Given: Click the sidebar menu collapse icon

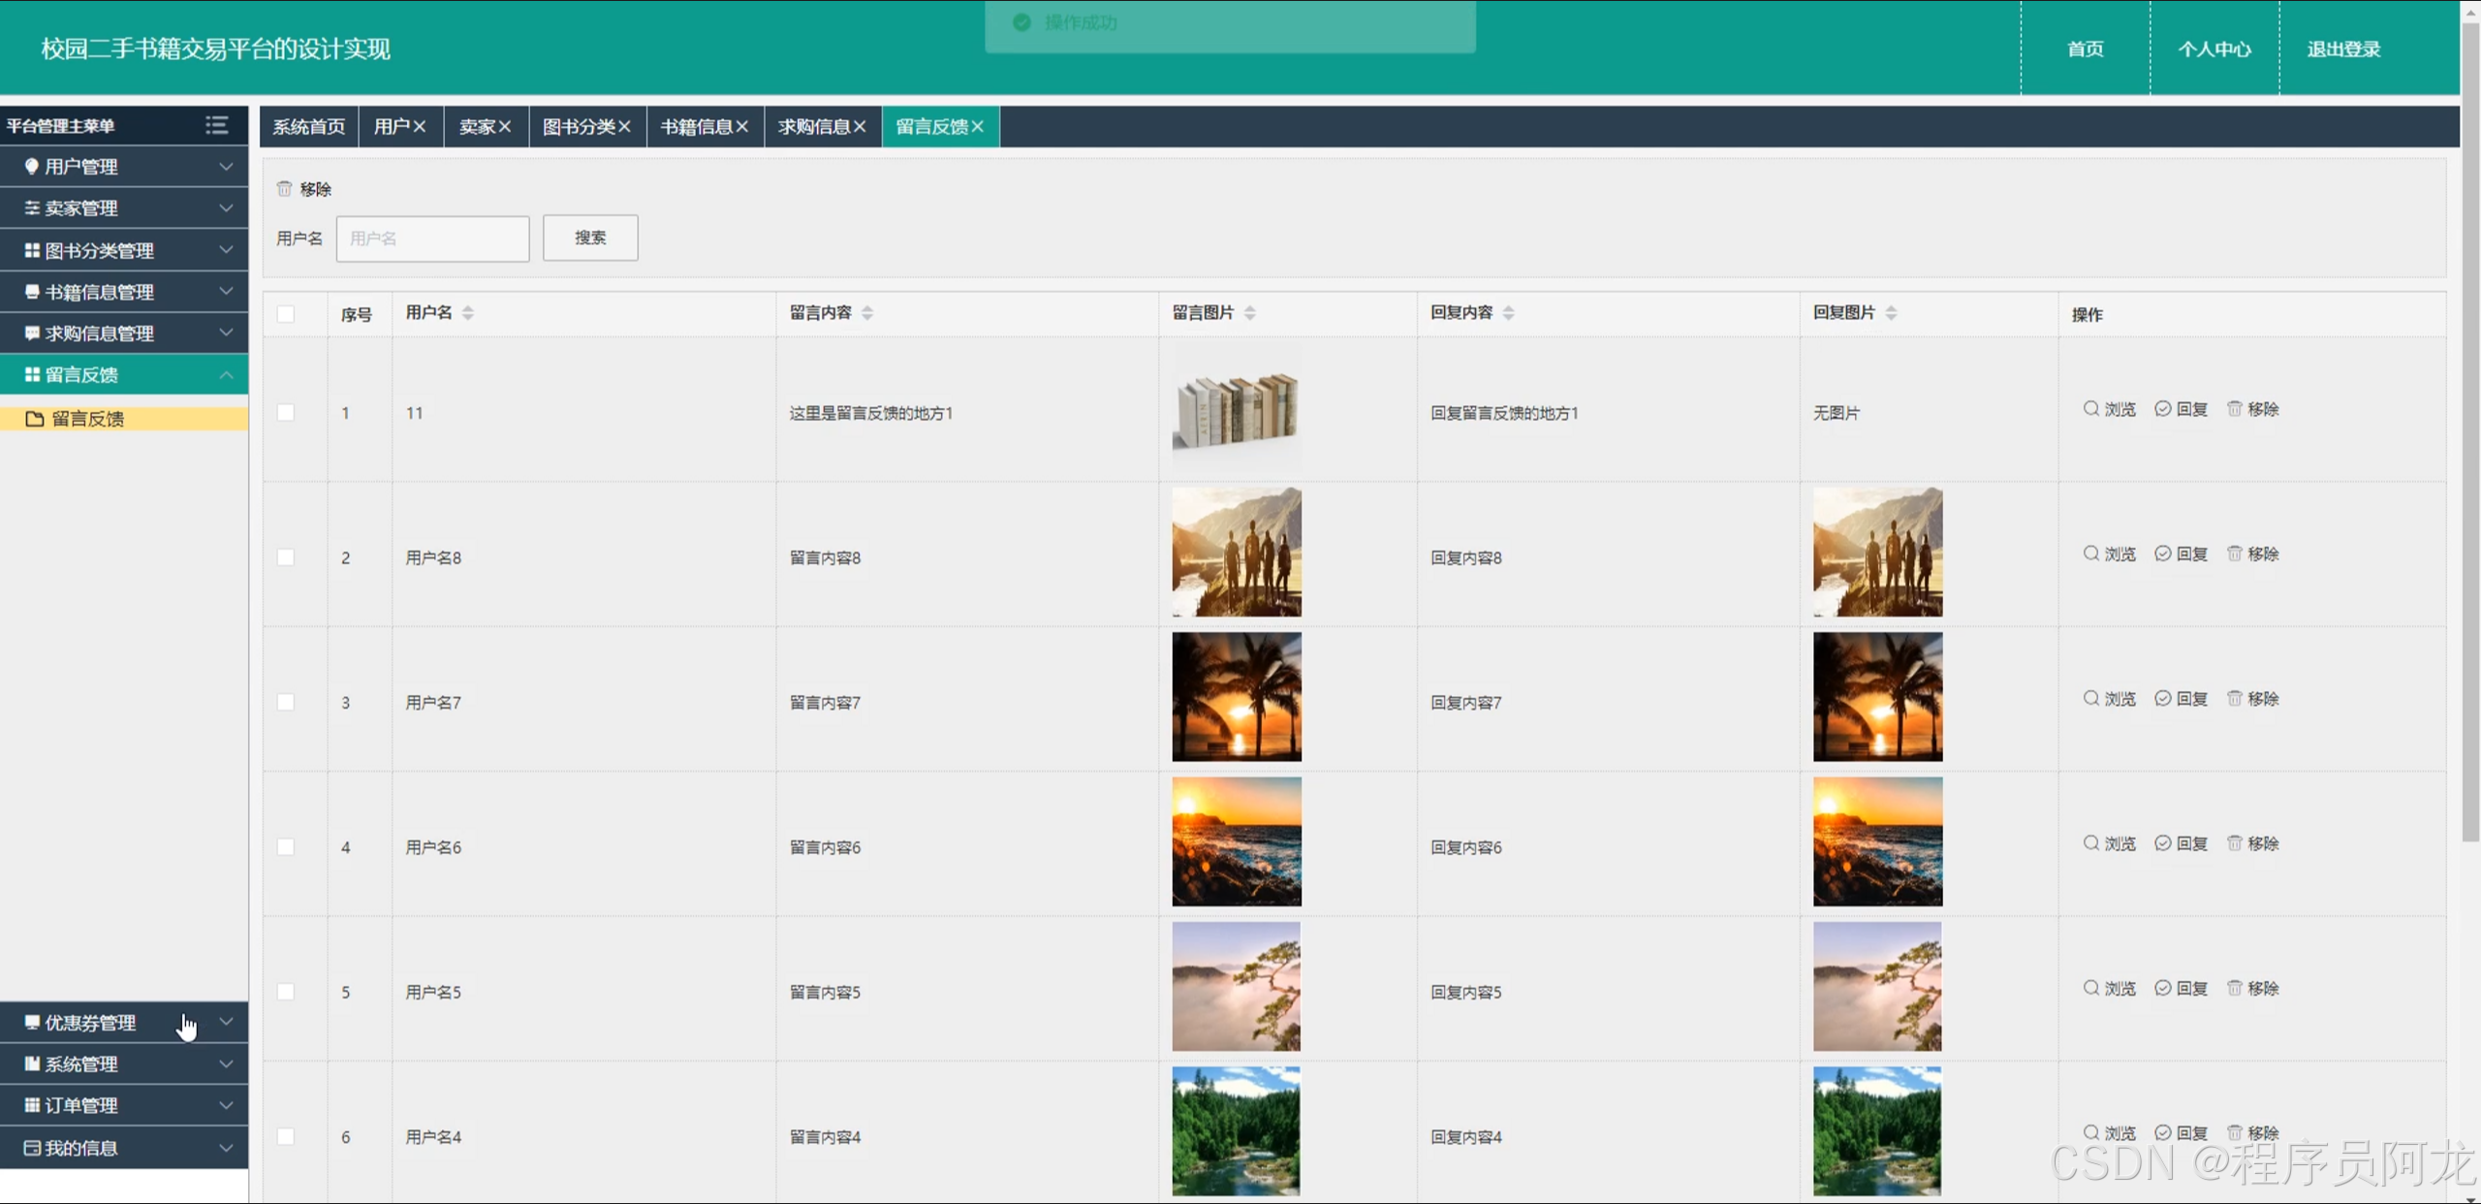Looking at the screenshot, I should point(216,125).
